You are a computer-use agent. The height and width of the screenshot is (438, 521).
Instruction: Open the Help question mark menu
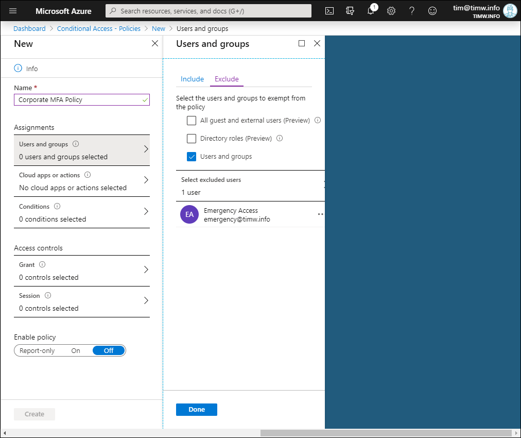coord(412,11)
